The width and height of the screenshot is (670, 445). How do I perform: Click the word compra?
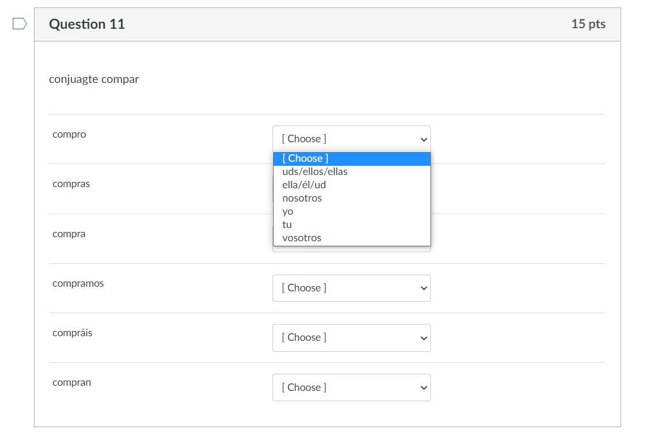coord(69,234)
